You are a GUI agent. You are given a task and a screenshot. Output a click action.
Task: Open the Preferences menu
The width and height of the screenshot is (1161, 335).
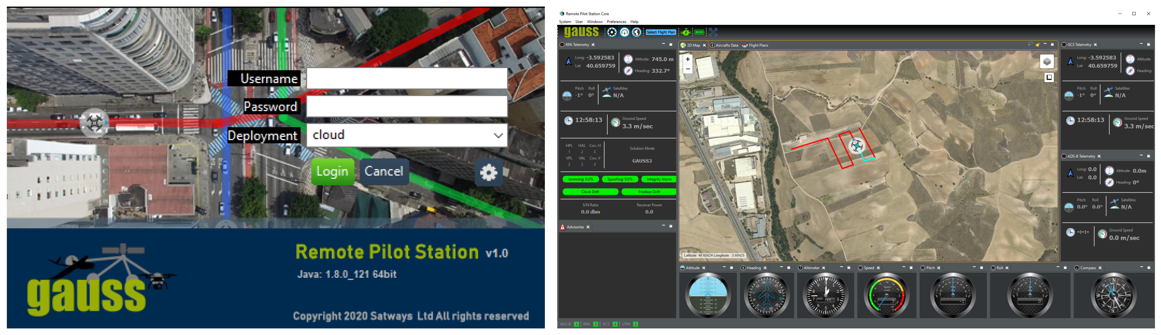coord(616,22)
